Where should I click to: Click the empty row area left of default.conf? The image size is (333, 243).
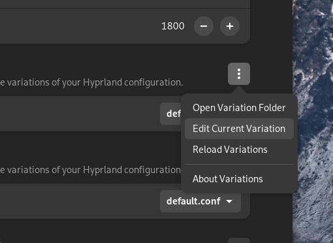(80, 201)
